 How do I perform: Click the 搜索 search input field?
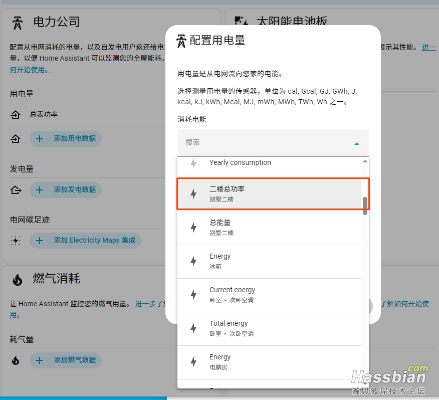pos(266,143)
